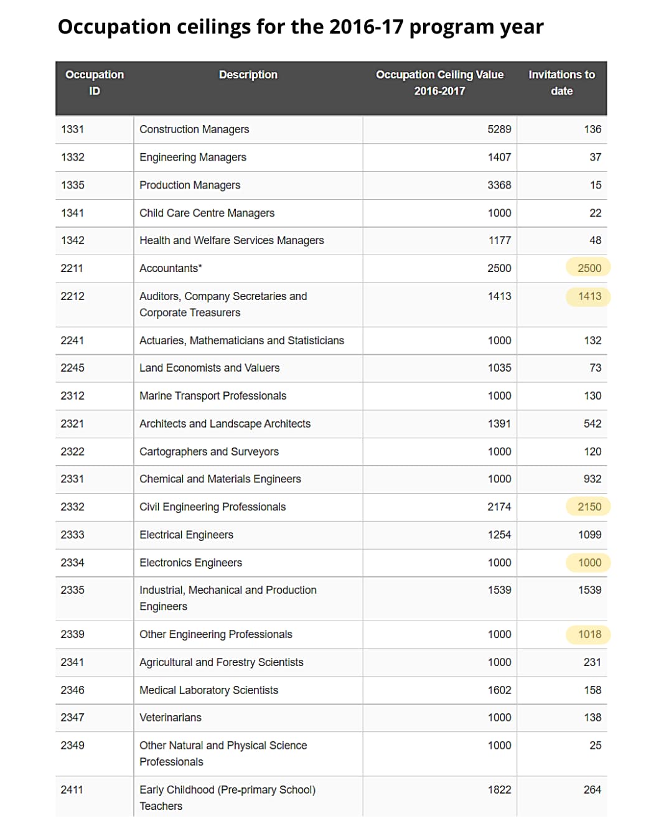
Task: Click invitations value 130
Action: [592, 396]
